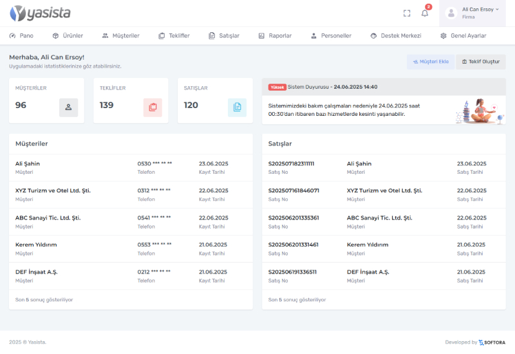Image resolution: width=515 pixels, height=354 pixels.
Task: Open the Pano menu item
Action: 21,36
